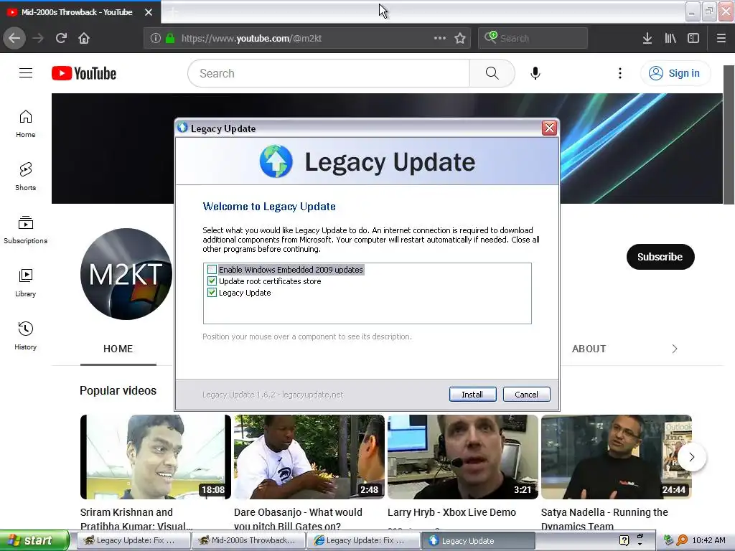Click the YouTube logo

point(84,74)
